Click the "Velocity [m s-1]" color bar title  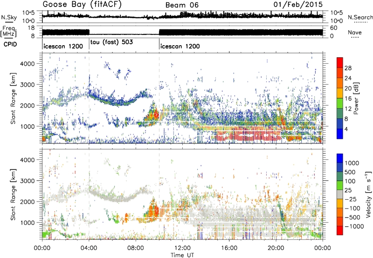tap(368, 194)
